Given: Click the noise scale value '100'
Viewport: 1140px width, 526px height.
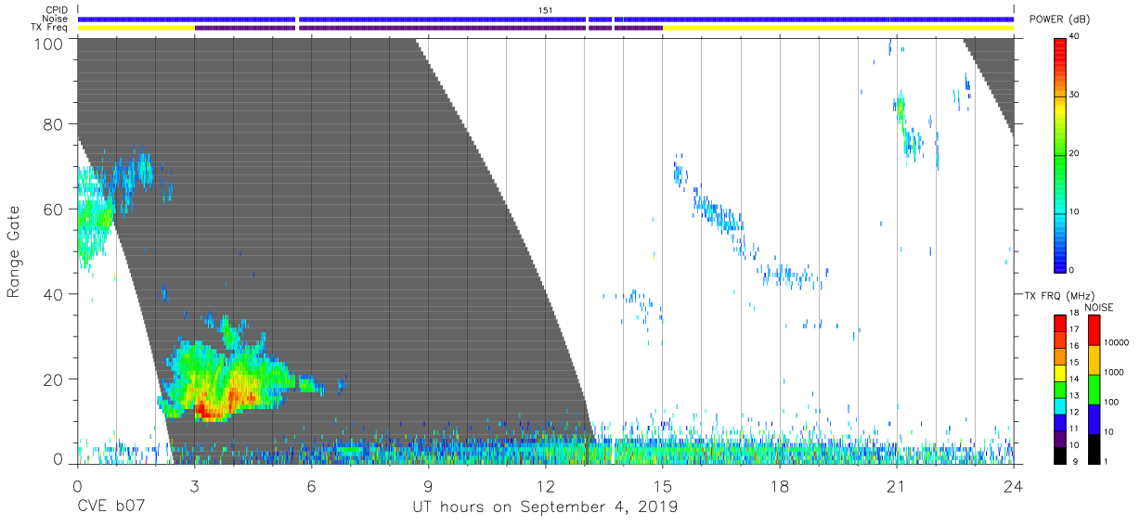Looking at the screenshot, I should [1113, 402].
